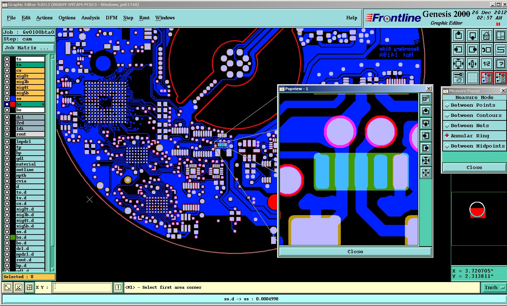Click the S-shaped snake path icon
507x306 pixels.
tap(500, 50)
